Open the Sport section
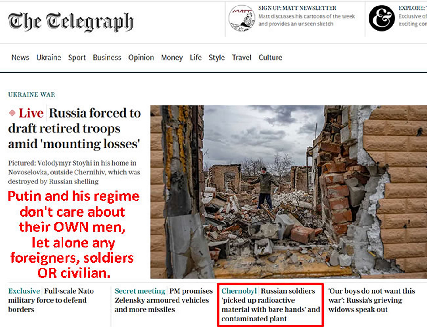 pos(77,58)
